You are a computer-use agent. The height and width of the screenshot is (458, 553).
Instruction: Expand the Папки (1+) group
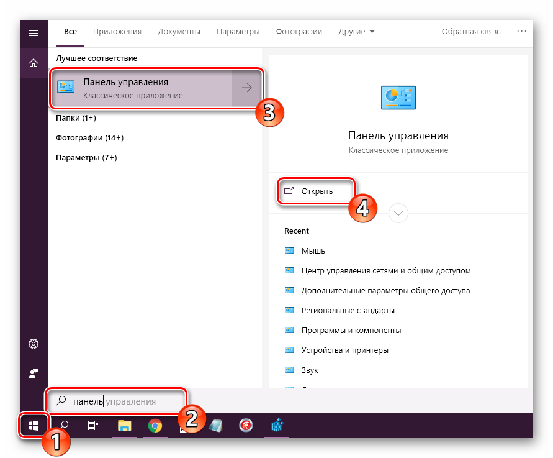pyautogui.click(x=76, y=118)
